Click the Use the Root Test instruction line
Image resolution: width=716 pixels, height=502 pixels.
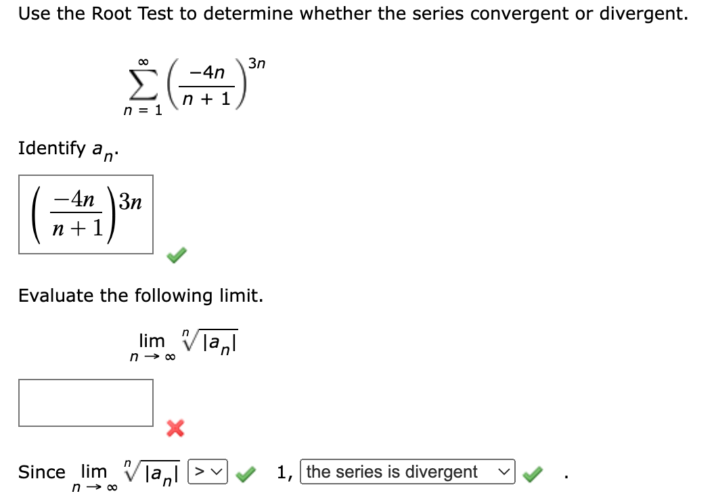[352, 13]
